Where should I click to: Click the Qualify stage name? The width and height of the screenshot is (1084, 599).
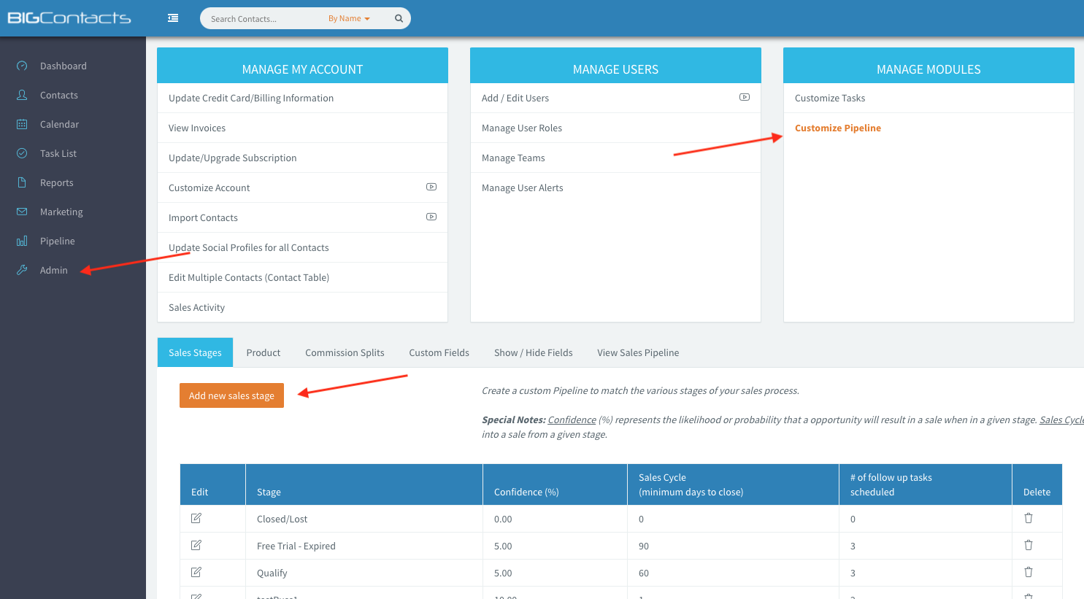pyautogui.click(x=272, y=573)
